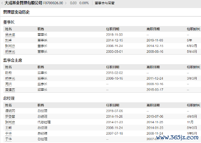
Task: Open general manager 谭晓冈 profile link
Action: [x=10, y=111]
